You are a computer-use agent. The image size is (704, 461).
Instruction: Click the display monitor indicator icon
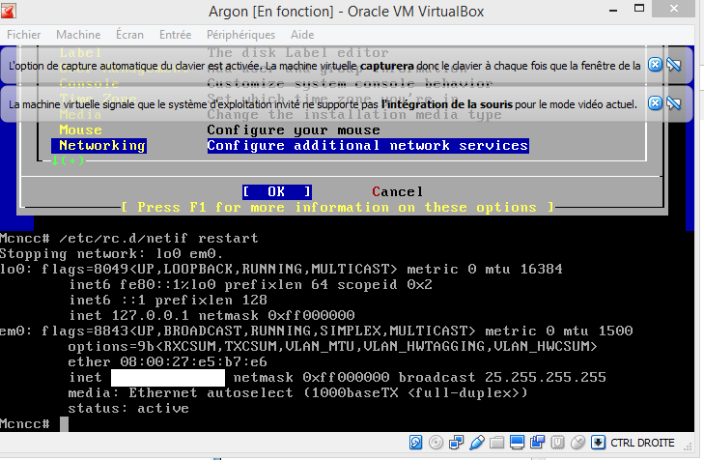pyautogui.click(x=517, y=443)
